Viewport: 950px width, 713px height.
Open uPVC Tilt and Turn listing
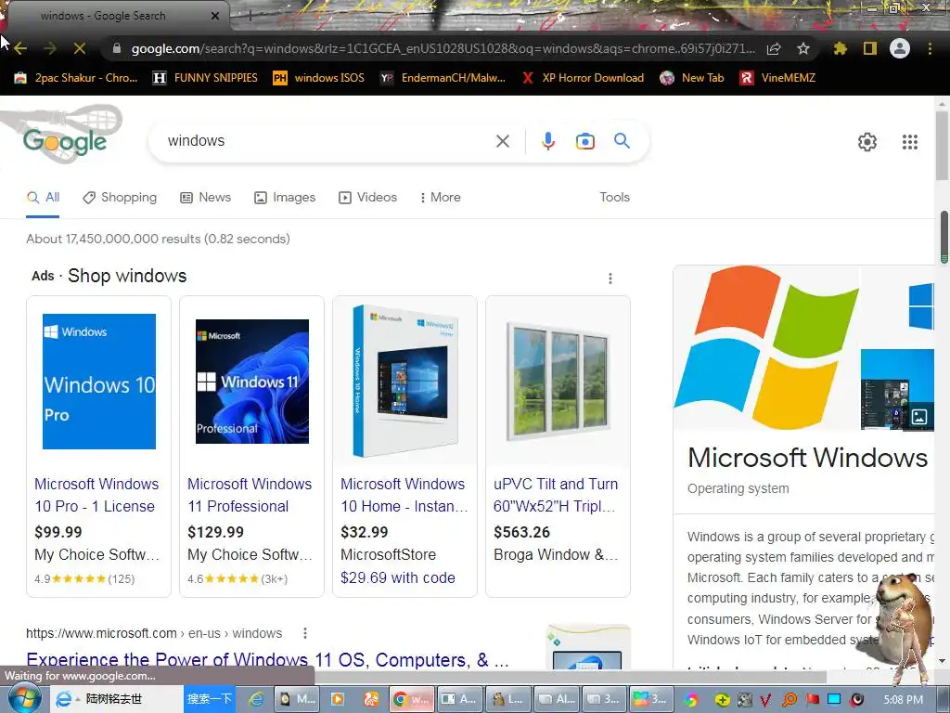pyautogui.click(x=556, y=495)
